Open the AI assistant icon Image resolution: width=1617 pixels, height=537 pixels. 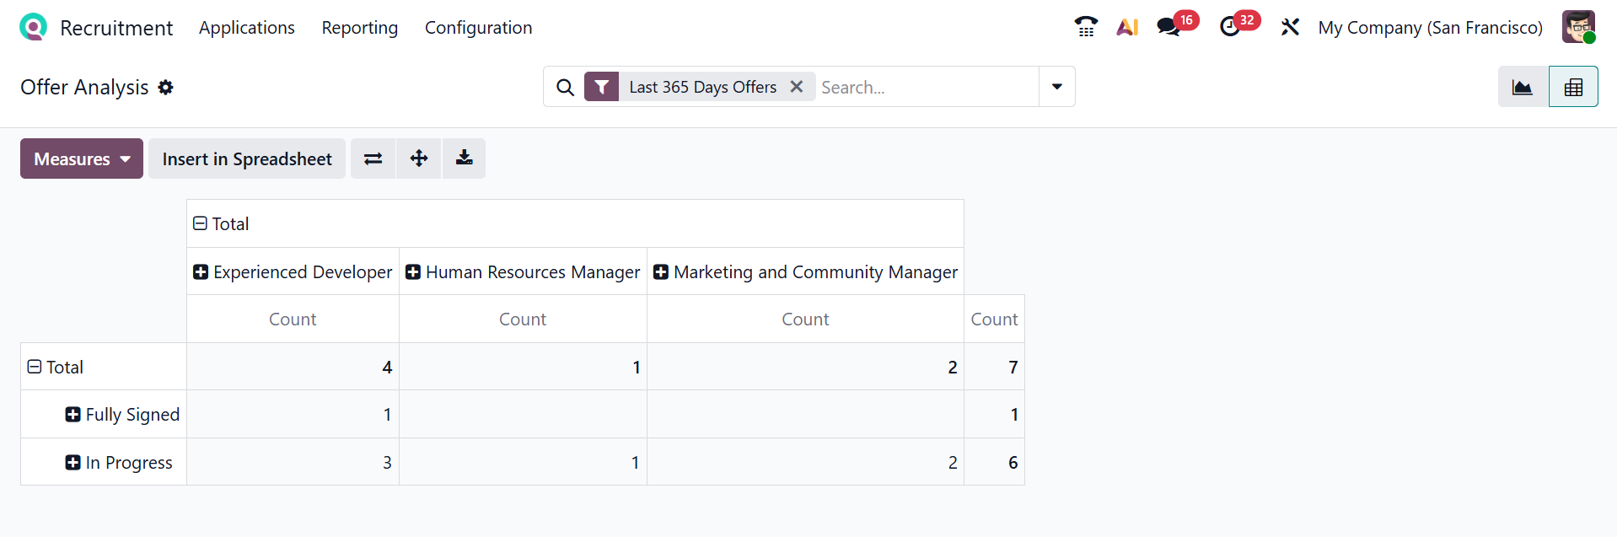[1127, 27]
